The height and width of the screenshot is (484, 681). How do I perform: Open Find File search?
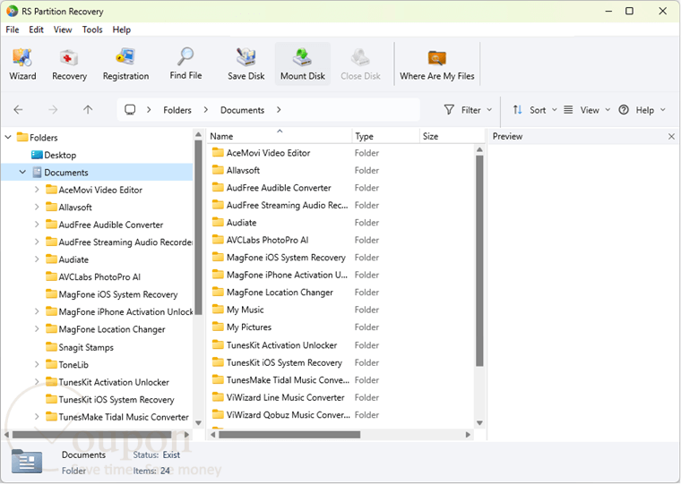[x=185, y=64]
